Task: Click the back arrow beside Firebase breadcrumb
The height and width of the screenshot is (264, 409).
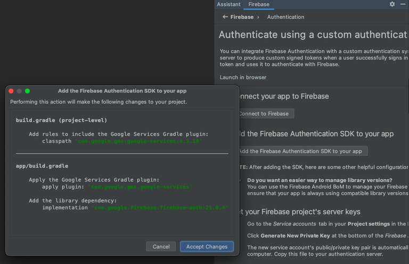Action: point(225,17)
